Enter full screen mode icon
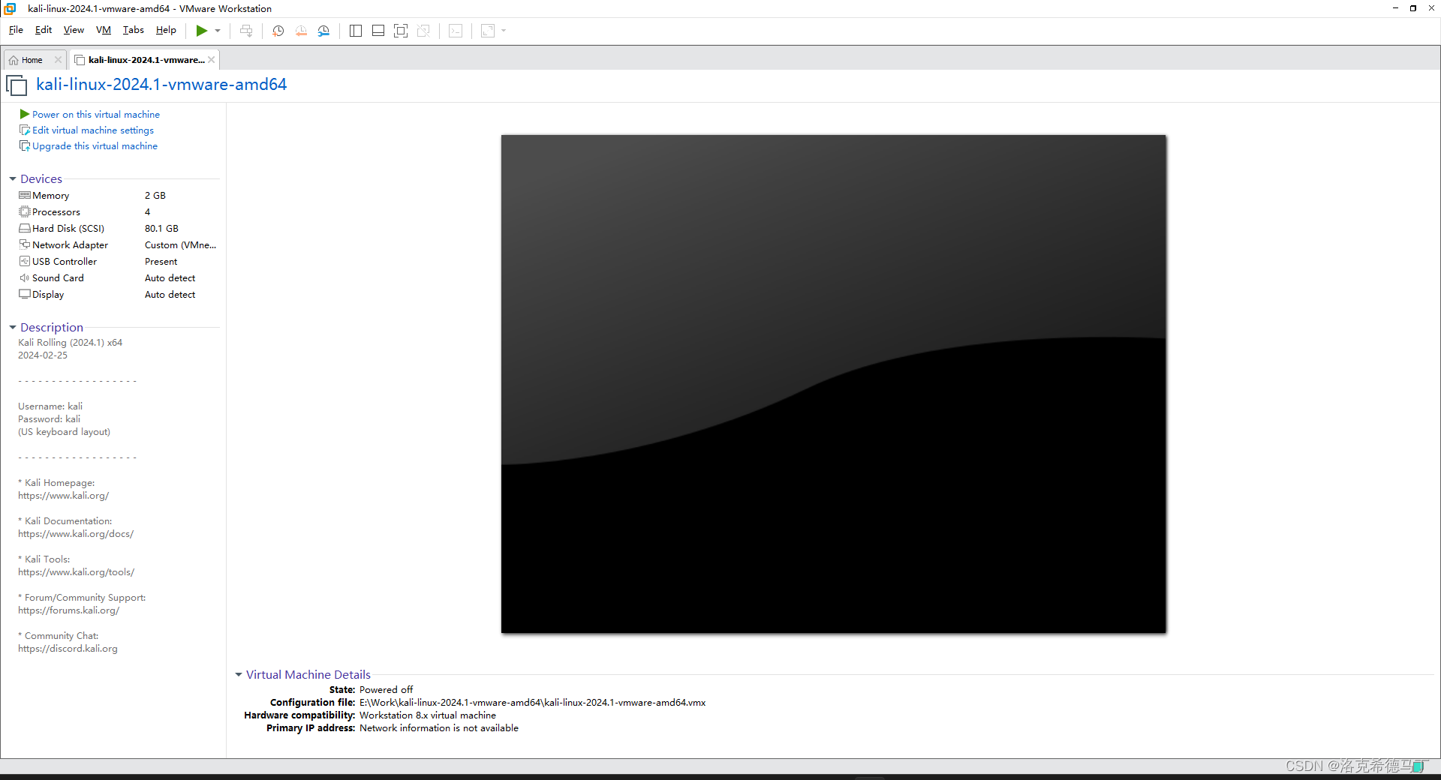 click(401, 31)
